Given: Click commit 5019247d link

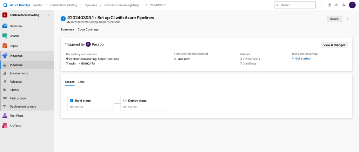Looking at the screenshot, I should pyautogui.click(x=88, y=63).
